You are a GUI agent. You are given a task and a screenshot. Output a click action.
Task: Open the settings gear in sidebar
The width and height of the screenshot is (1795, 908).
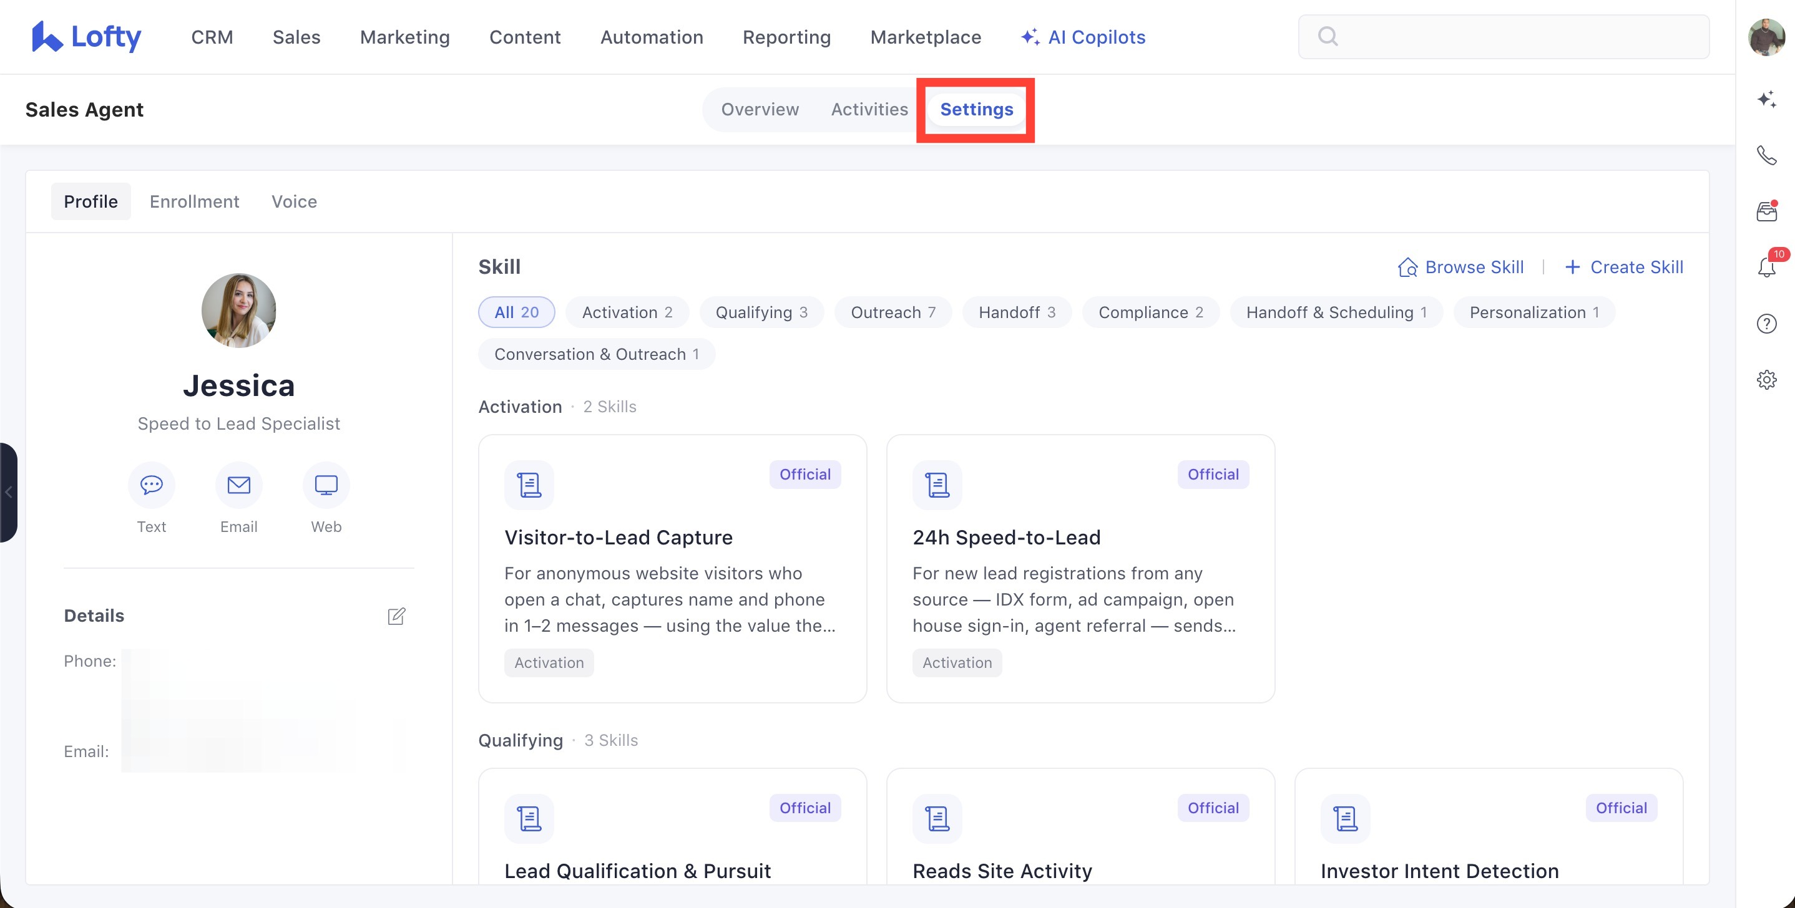(1766, 380)
